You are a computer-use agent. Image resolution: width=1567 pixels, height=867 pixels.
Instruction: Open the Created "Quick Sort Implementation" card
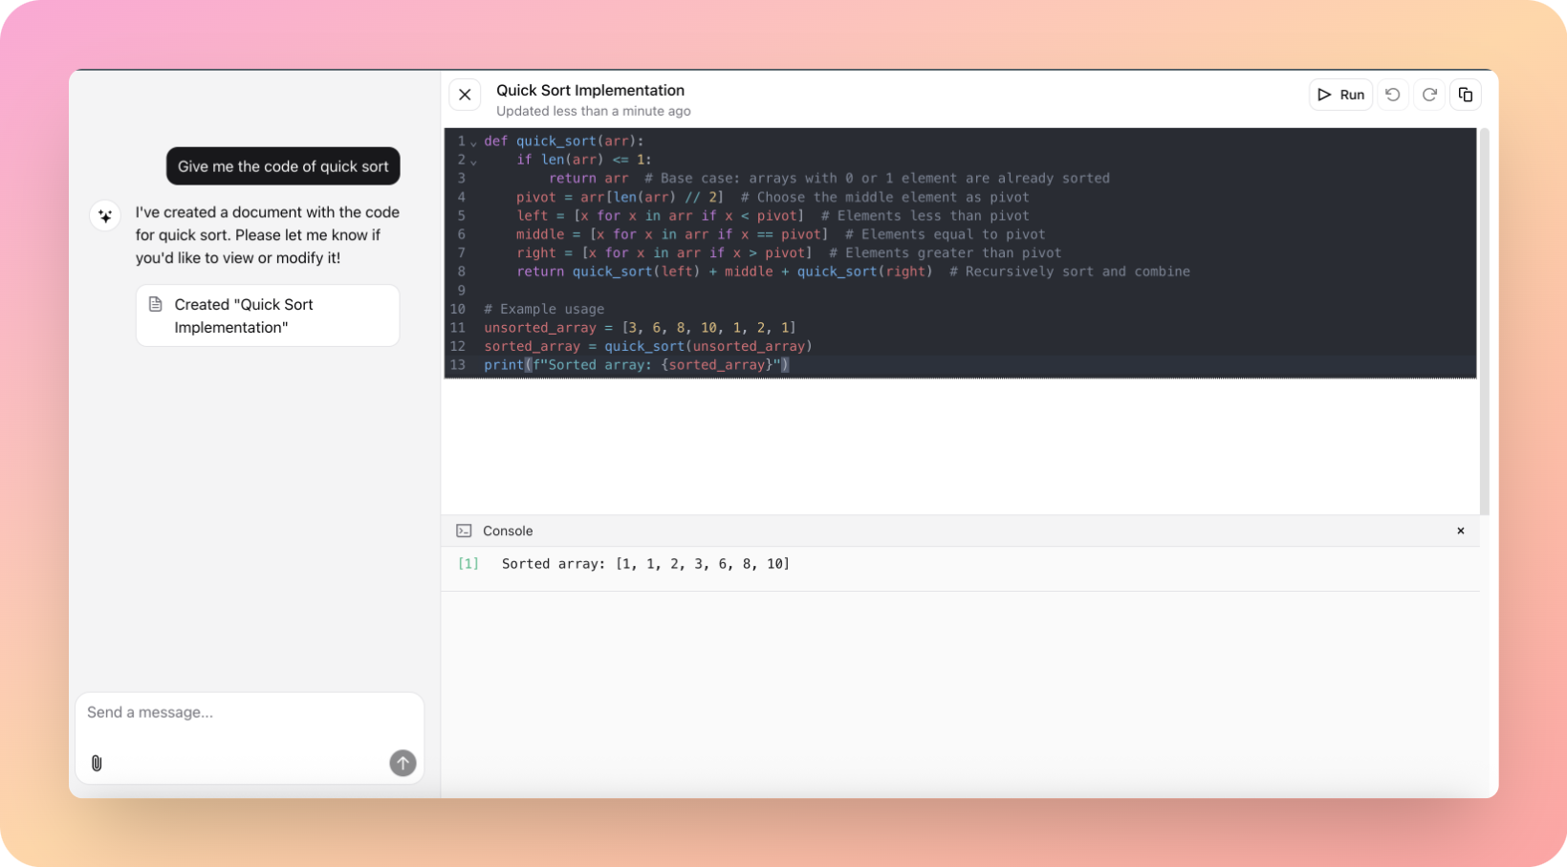pos(268,315)
